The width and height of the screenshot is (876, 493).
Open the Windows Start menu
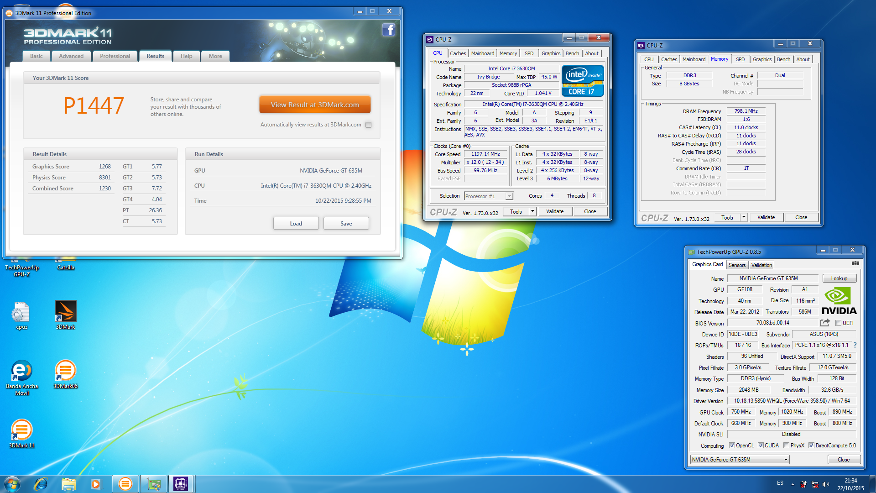12,484
